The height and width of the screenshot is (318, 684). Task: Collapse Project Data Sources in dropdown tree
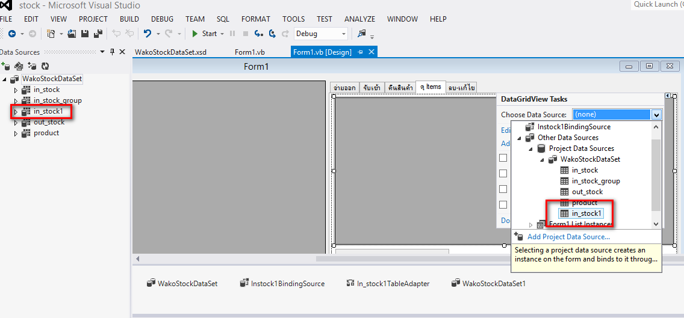[x=530, y=149]
